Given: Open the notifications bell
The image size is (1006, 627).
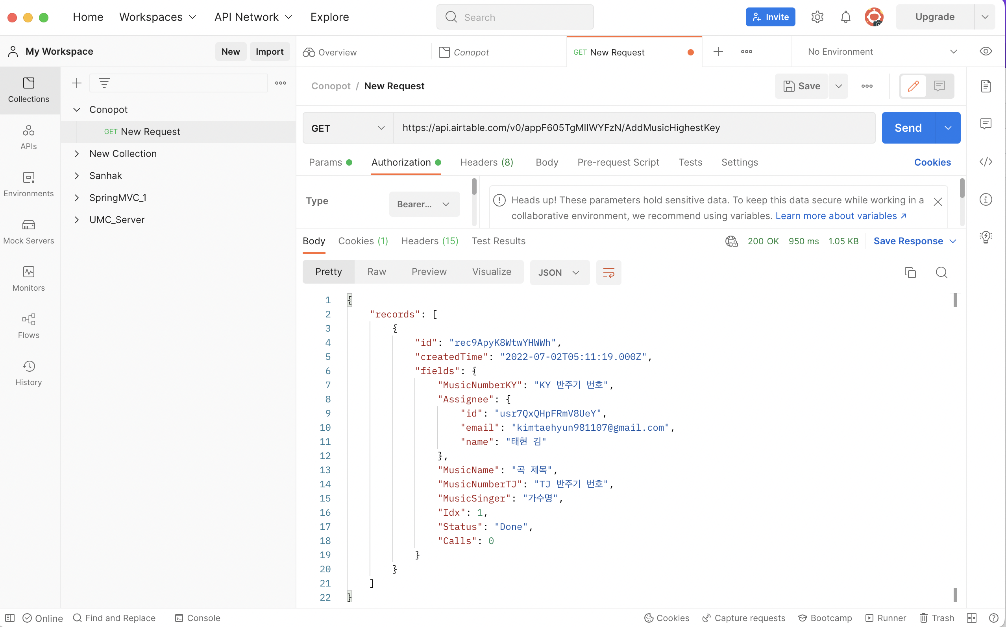Looking at the screenshot, I should click(845, 17).
